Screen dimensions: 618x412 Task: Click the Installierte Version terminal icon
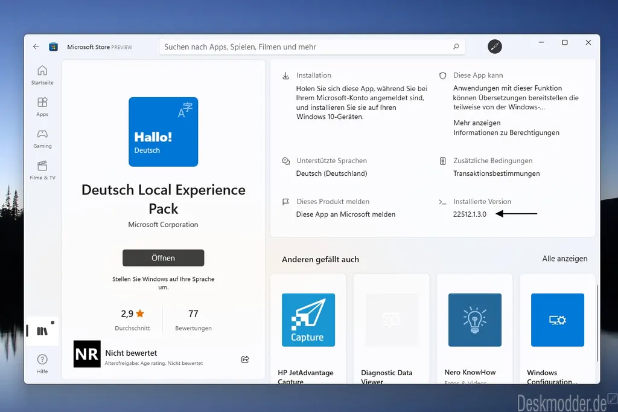(x=442, y=202)
